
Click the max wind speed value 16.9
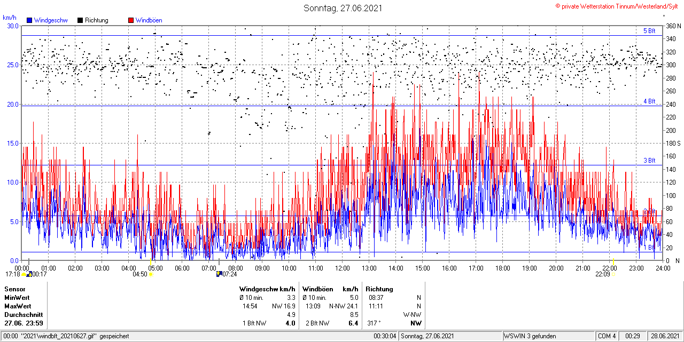pyautogui.click(x=289, y=306)
